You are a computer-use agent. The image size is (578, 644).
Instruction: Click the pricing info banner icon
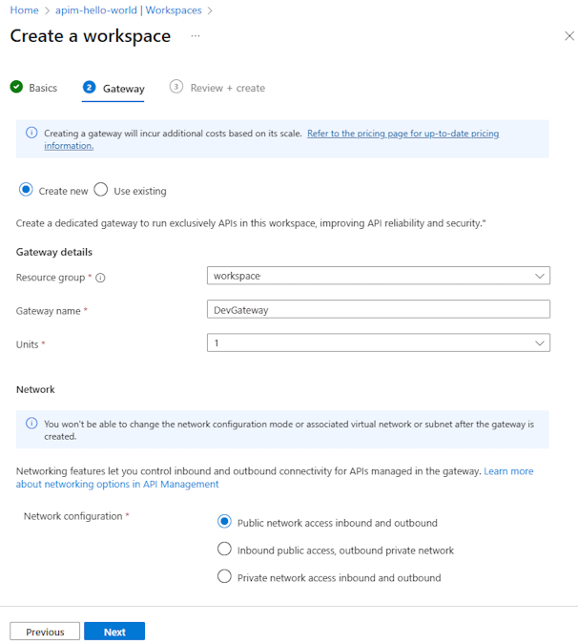pyautogui.click(x=31, y=134)
